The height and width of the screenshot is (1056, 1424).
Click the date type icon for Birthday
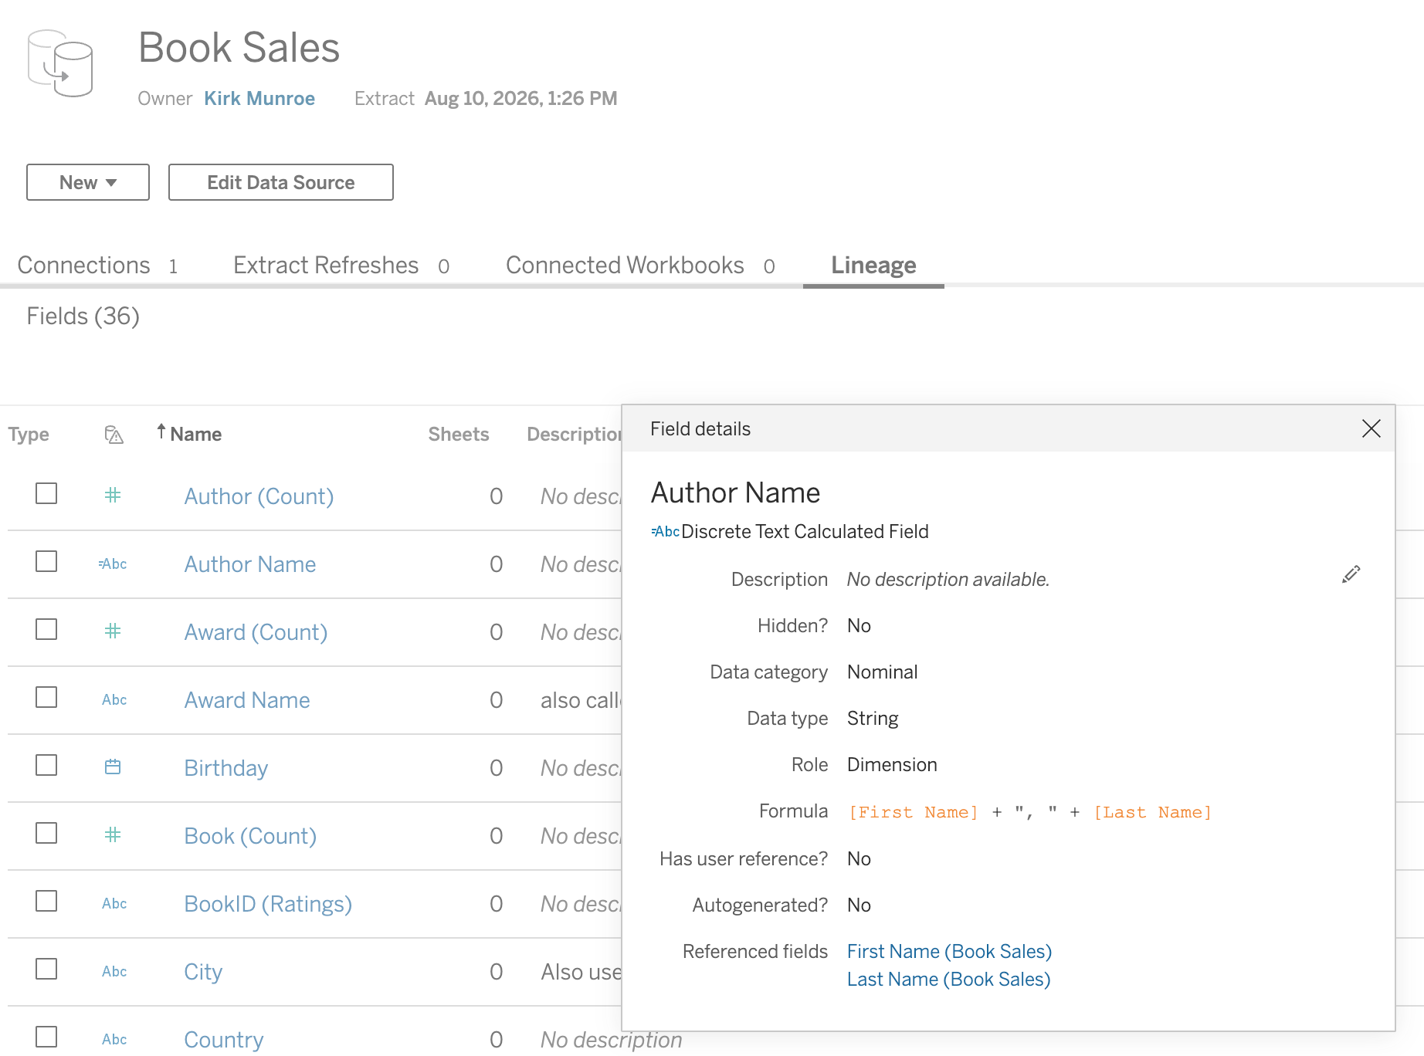click(x=113, y=767)
